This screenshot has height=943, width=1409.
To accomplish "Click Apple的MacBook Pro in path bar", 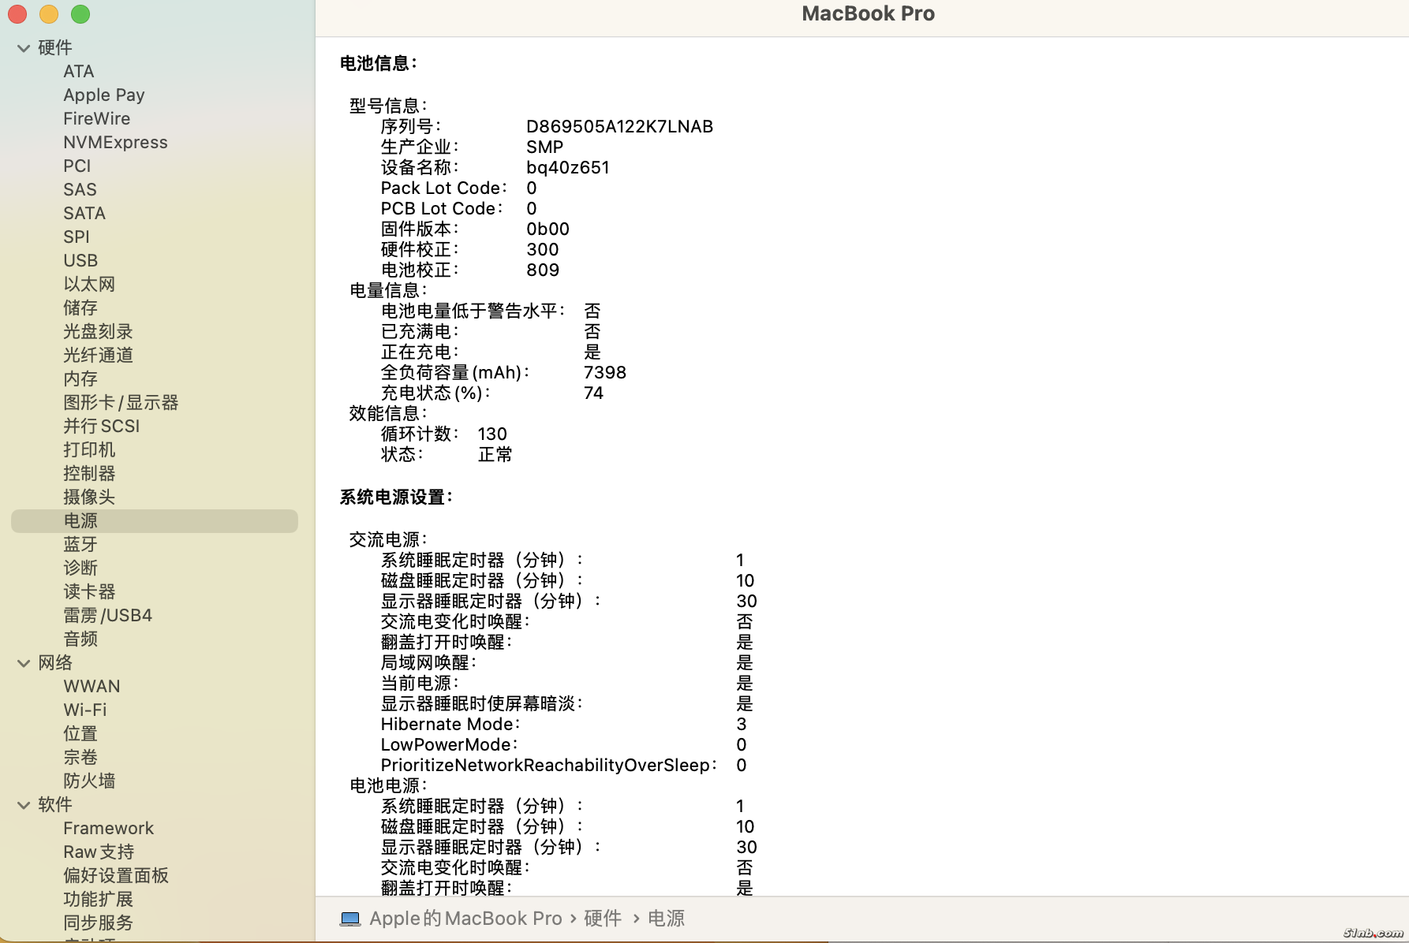I will click(465, 919).
